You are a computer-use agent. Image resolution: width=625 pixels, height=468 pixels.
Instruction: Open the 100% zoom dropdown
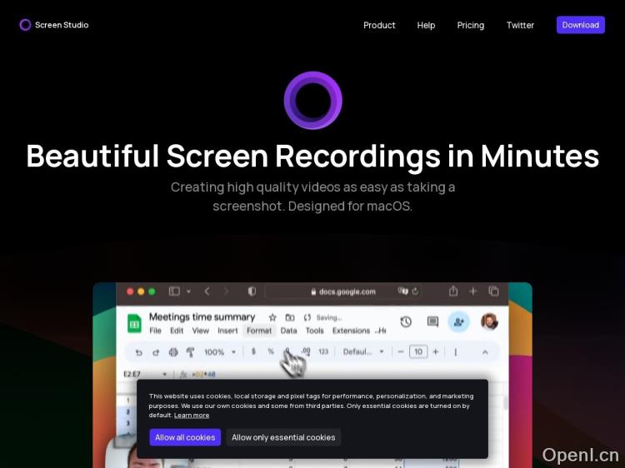220,352
